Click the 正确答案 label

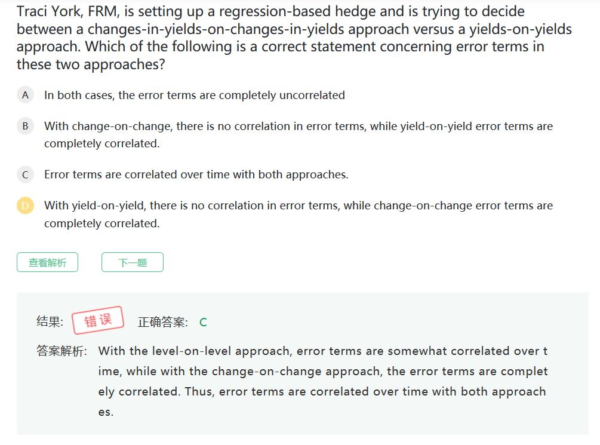click(163, 322)
